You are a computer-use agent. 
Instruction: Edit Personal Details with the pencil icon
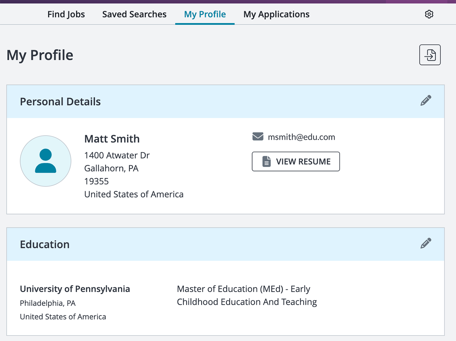[426, 101]
